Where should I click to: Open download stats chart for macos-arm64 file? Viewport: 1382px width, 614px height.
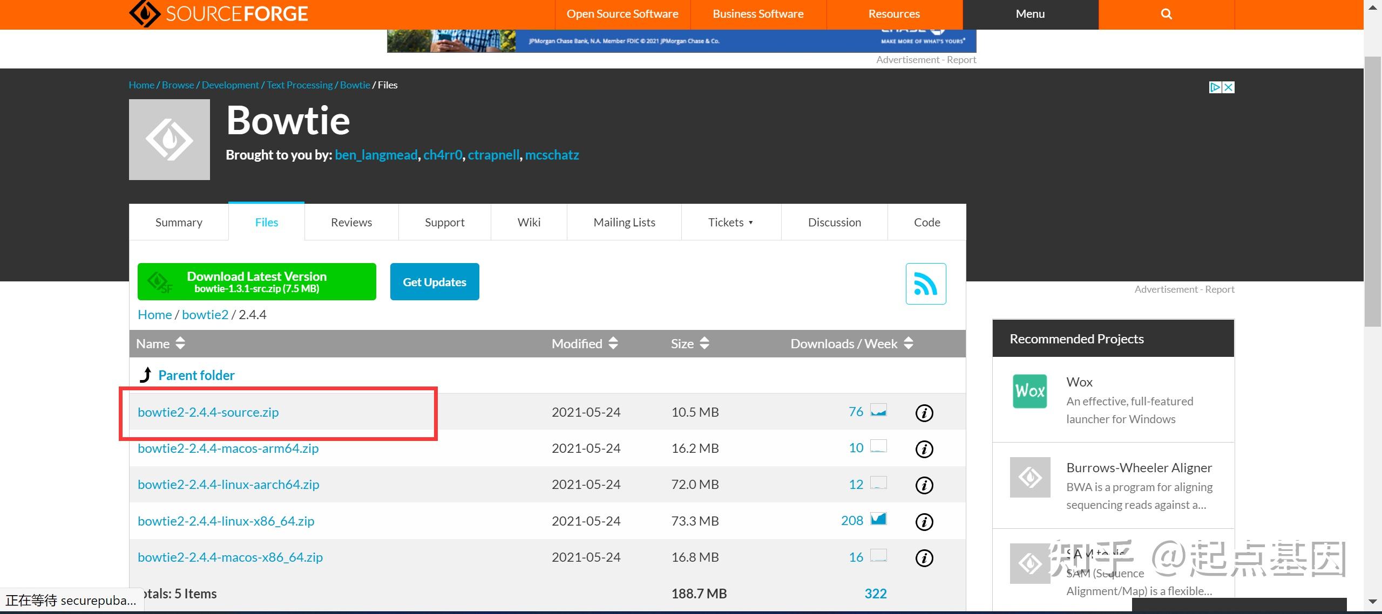pyautogui.click(x=878, y=447)
